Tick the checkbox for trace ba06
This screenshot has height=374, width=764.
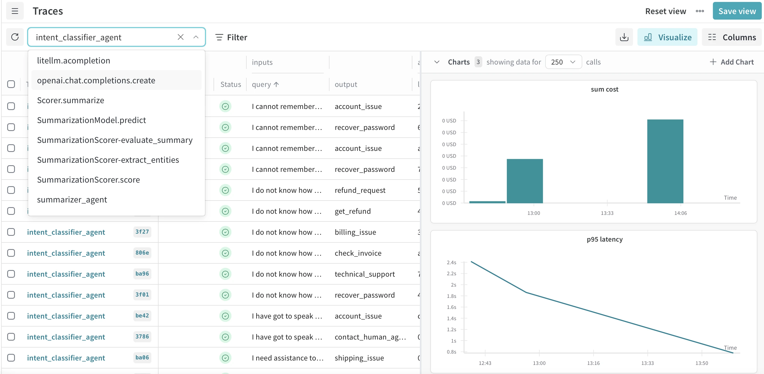[x=11, y=358]
